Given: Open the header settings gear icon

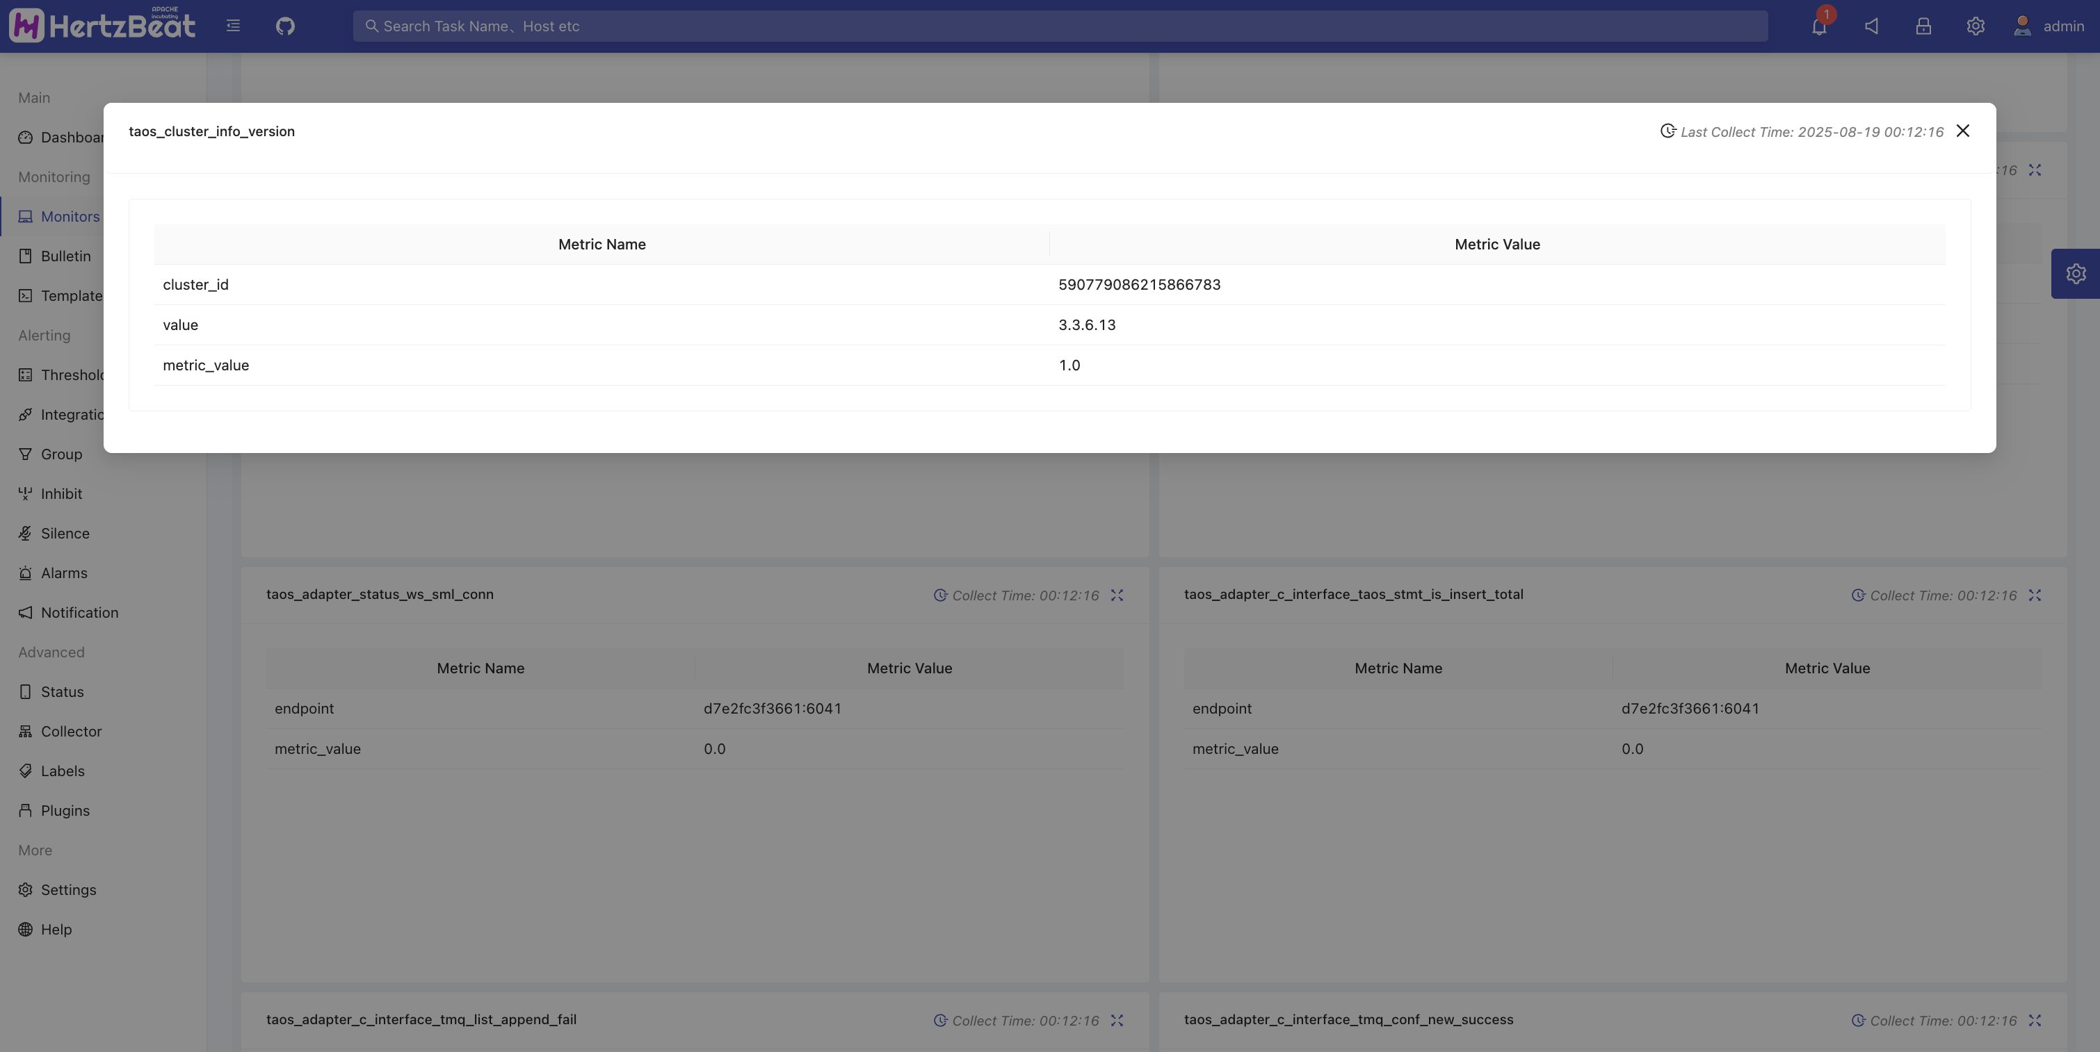Looking at the screenshot, I should pos(1974,26).
